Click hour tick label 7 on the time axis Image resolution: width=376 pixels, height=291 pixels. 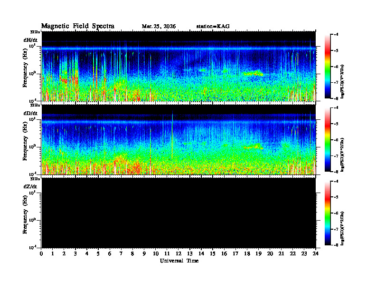(x=121, y=254)
